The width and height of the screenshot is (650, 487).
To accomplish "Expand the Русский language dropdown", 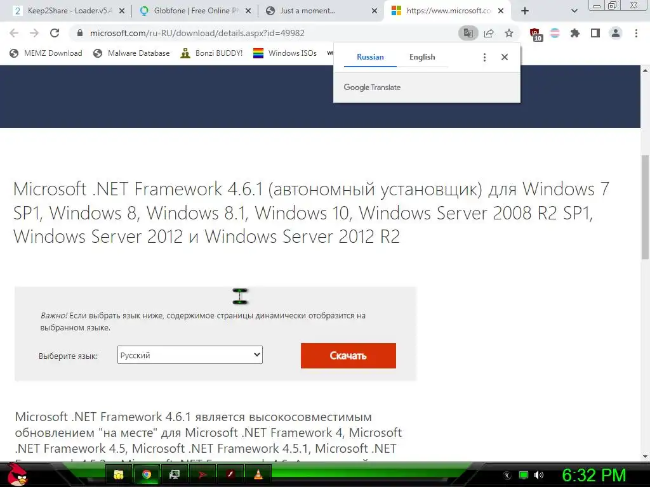I will [x=190, y=355].
